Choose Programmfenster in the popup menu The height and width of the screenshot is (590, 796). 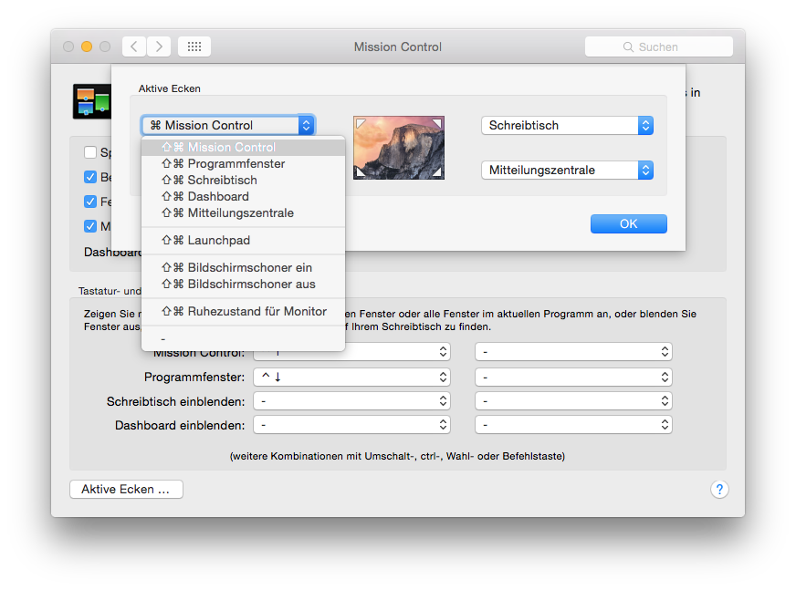coord(243,164)
